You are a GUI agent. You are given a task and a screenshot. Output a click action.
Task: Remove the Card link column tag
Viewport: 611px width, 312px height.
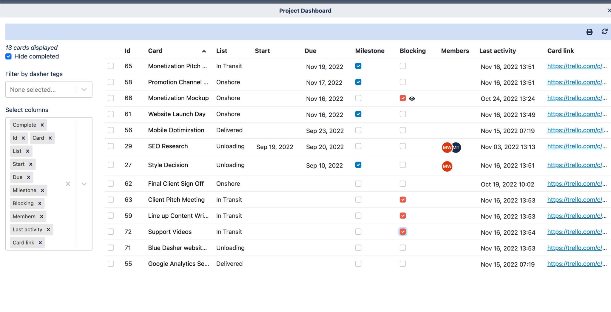pos(41,242)
